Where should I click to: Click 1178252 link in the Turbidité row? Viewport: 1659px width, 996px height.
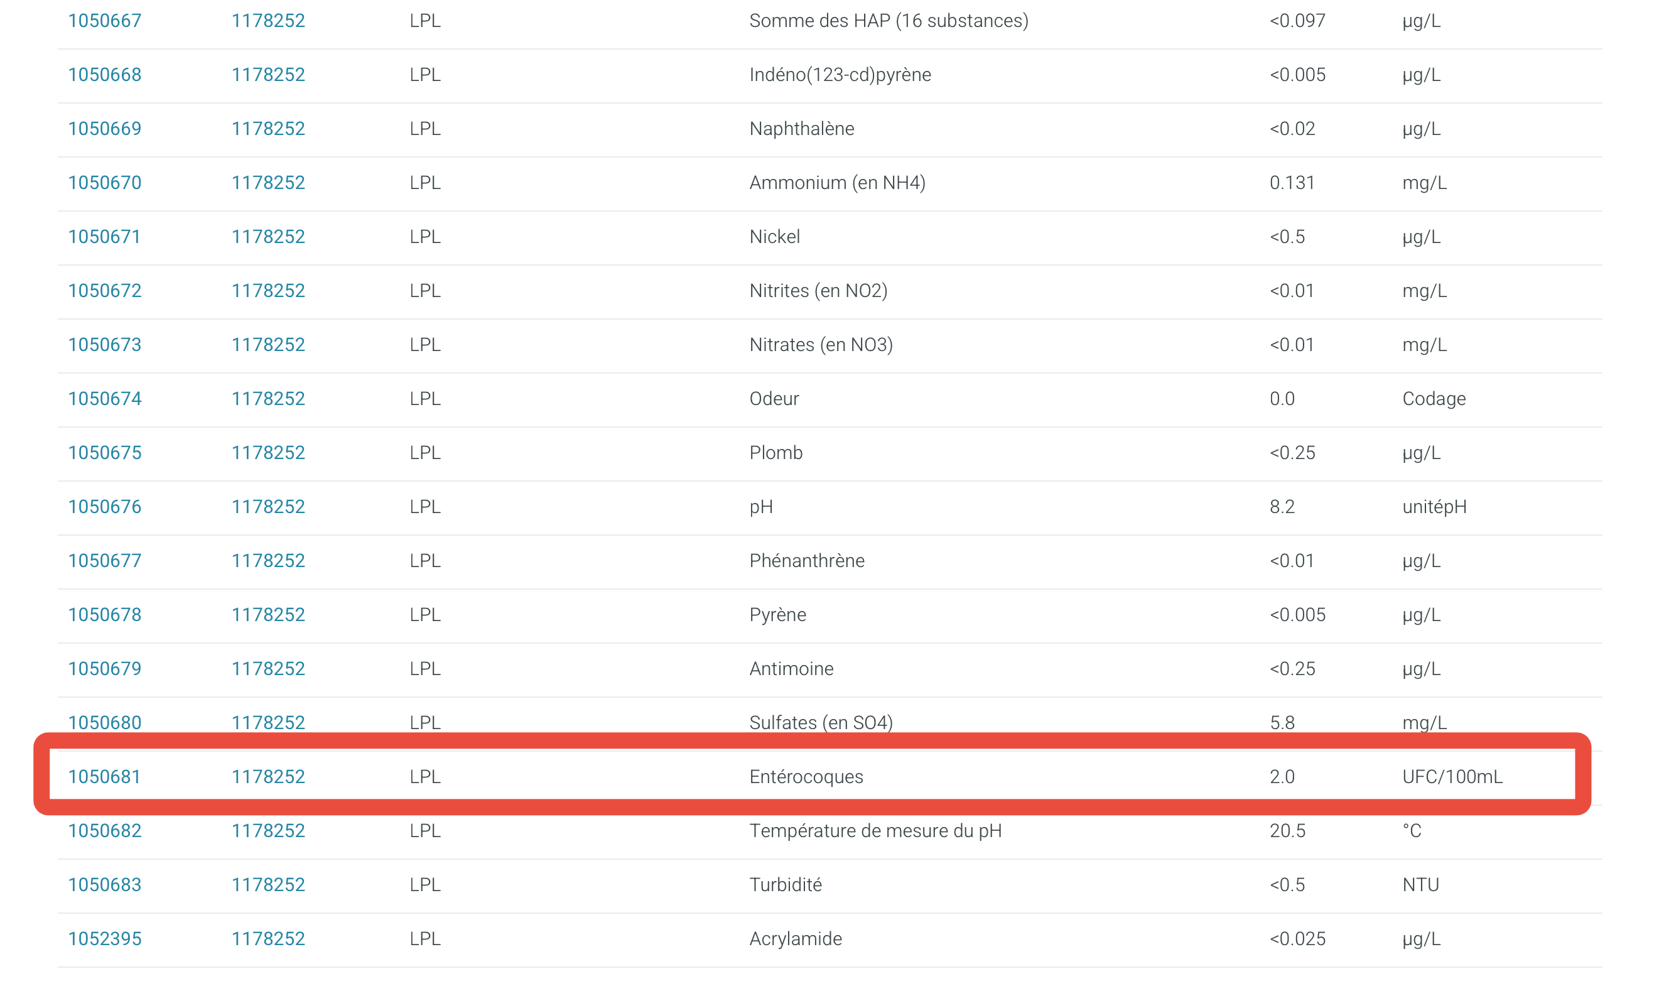pos(267,885)
